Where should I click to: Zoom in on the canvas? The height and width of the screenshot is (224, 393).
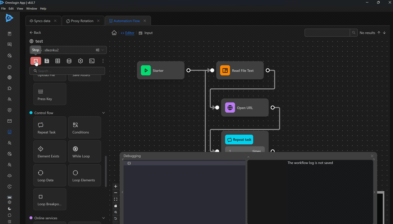coord(116,186)
